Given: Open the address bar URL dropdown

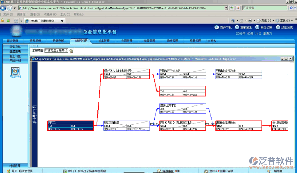Looking at the screenshot, I should point(226,8).
